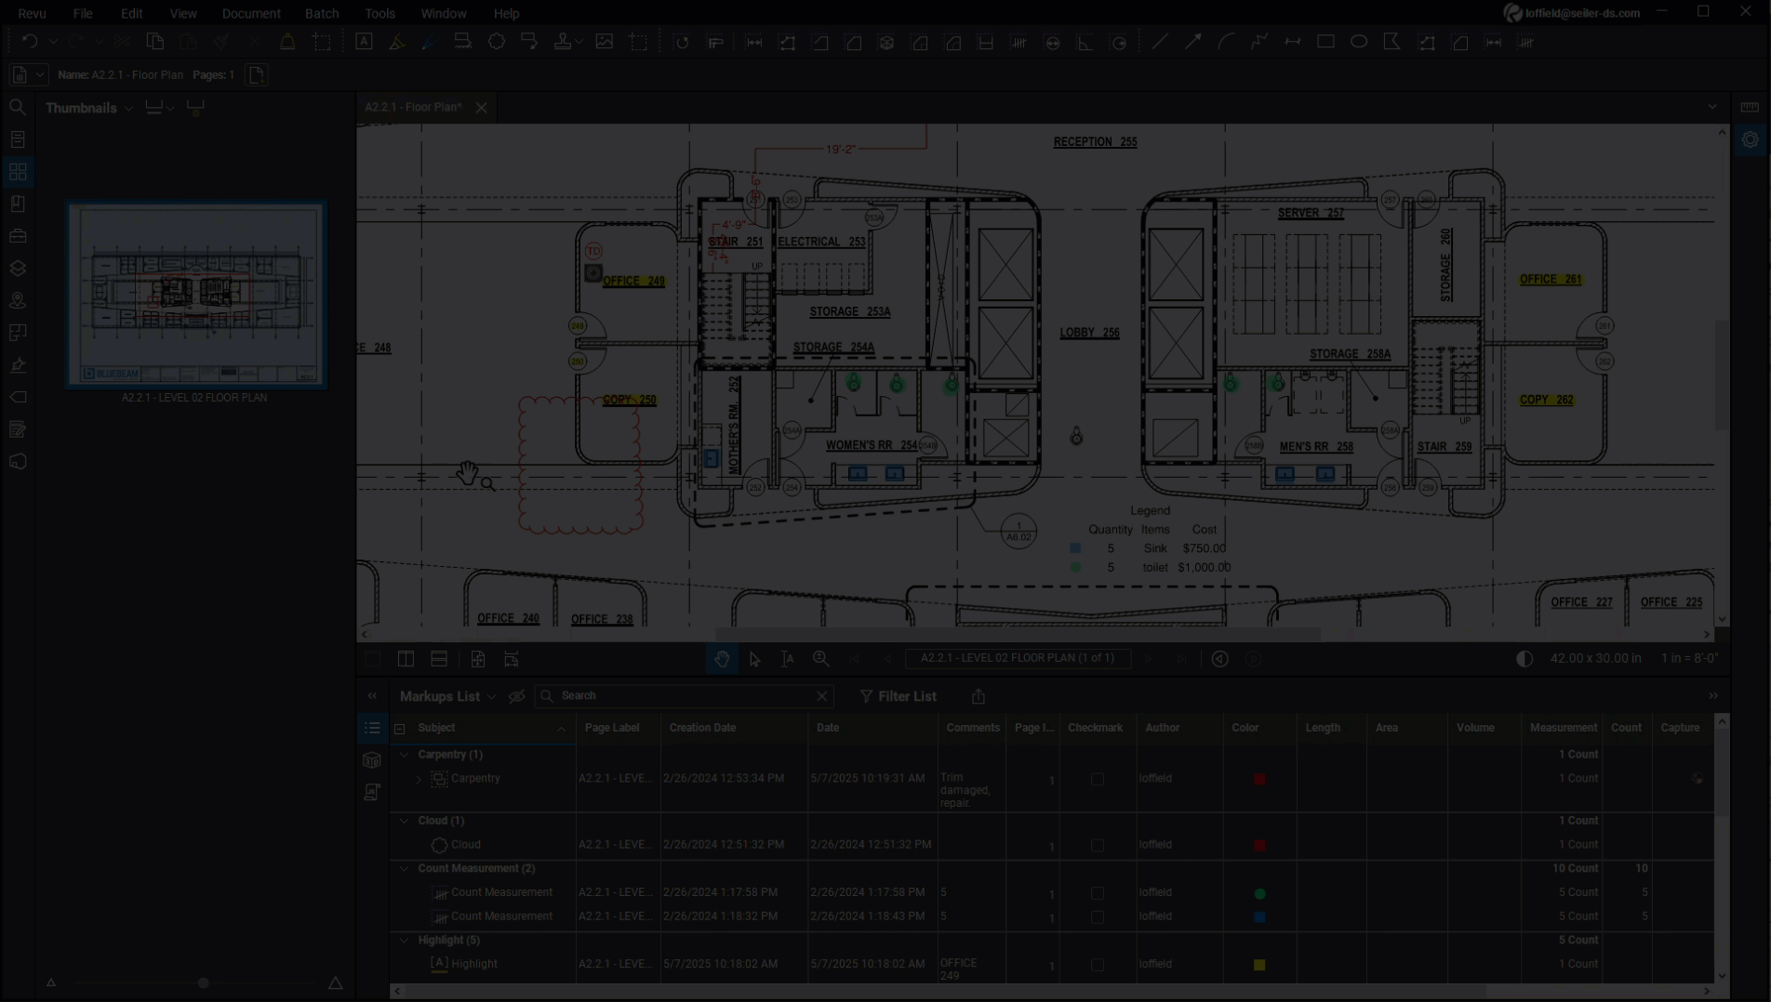1771x1002 pixels.
Task: Open the Batch menu
Action: coord(322,13)
